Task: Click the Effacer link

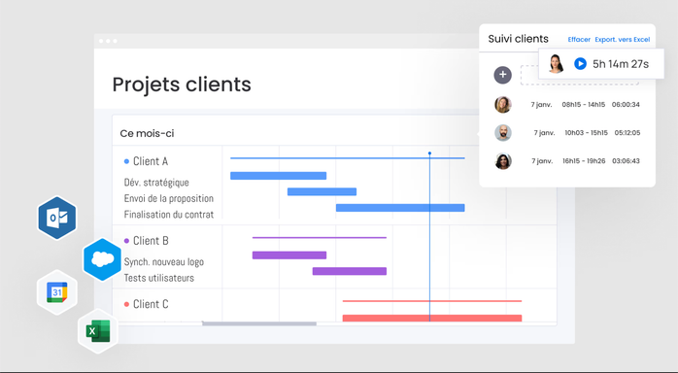Action: pyautogui.click(x=579, y=39)
